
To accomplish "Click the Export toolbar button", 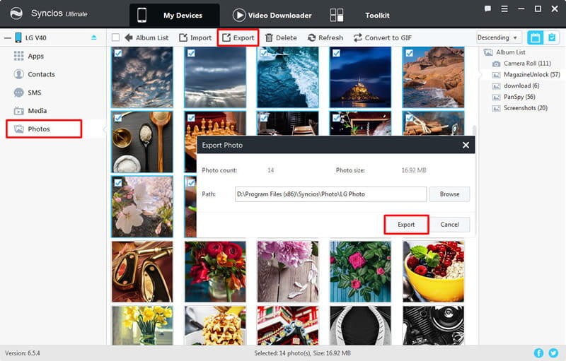I will [238, 37].
